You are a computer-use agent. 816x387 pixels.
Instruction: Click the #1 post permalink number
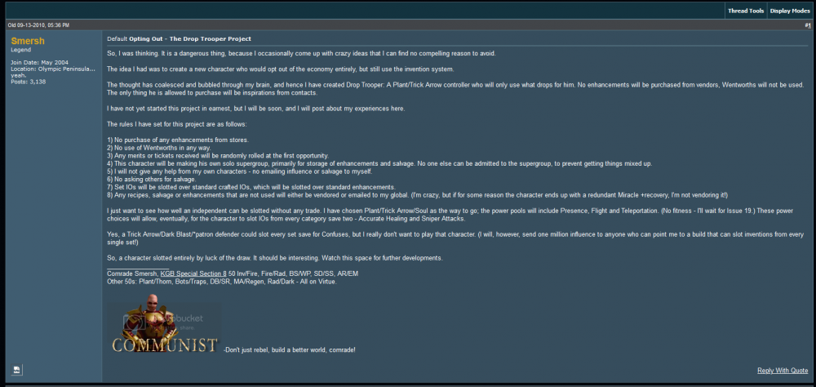pyautogui.click(x=807, y=25)
